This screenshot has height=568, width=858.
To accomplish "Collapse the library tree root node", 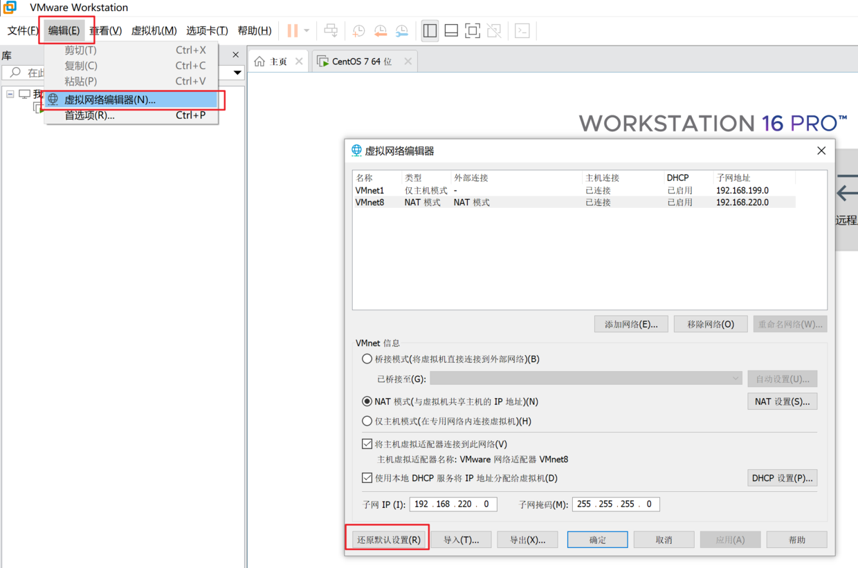I will click(x=10, y=94).
